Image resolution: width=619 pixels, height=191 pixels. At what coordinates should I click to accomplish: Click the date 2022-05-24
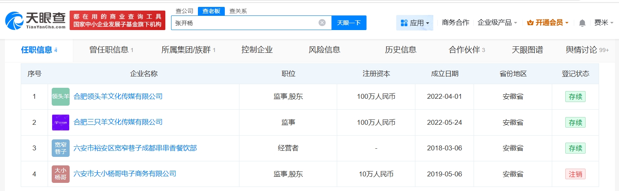(445, 122)
